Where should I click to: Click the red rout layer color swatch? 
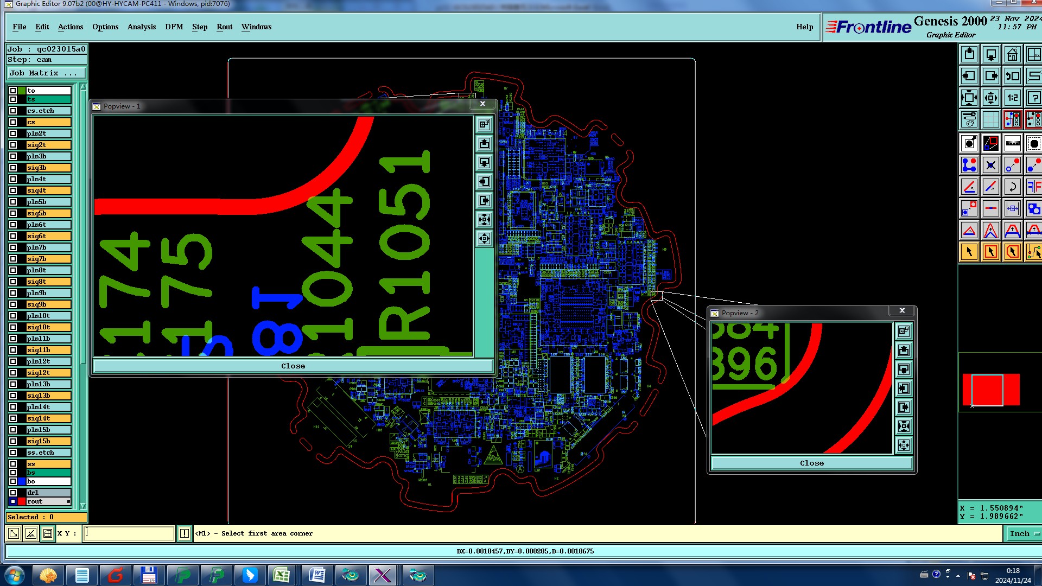[22, 501]
